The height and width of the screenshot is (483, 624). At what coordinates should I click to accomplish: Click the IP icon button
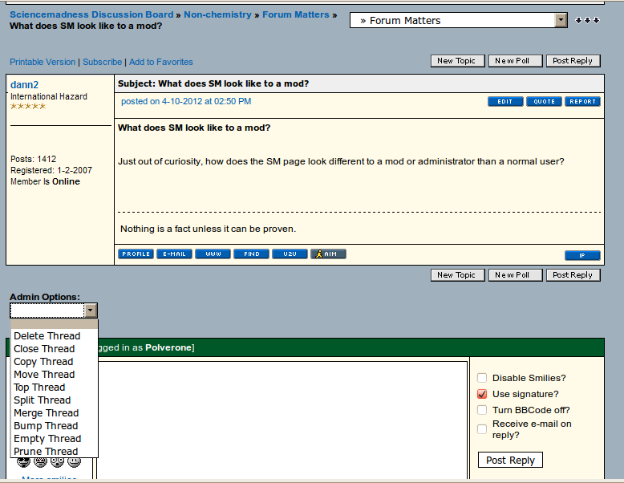[582, 255]
